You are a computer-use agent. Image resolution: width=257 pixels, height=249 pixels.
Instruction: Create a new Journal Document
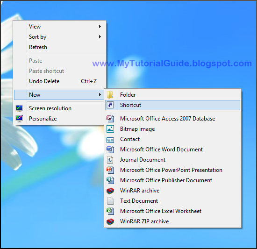173,160
